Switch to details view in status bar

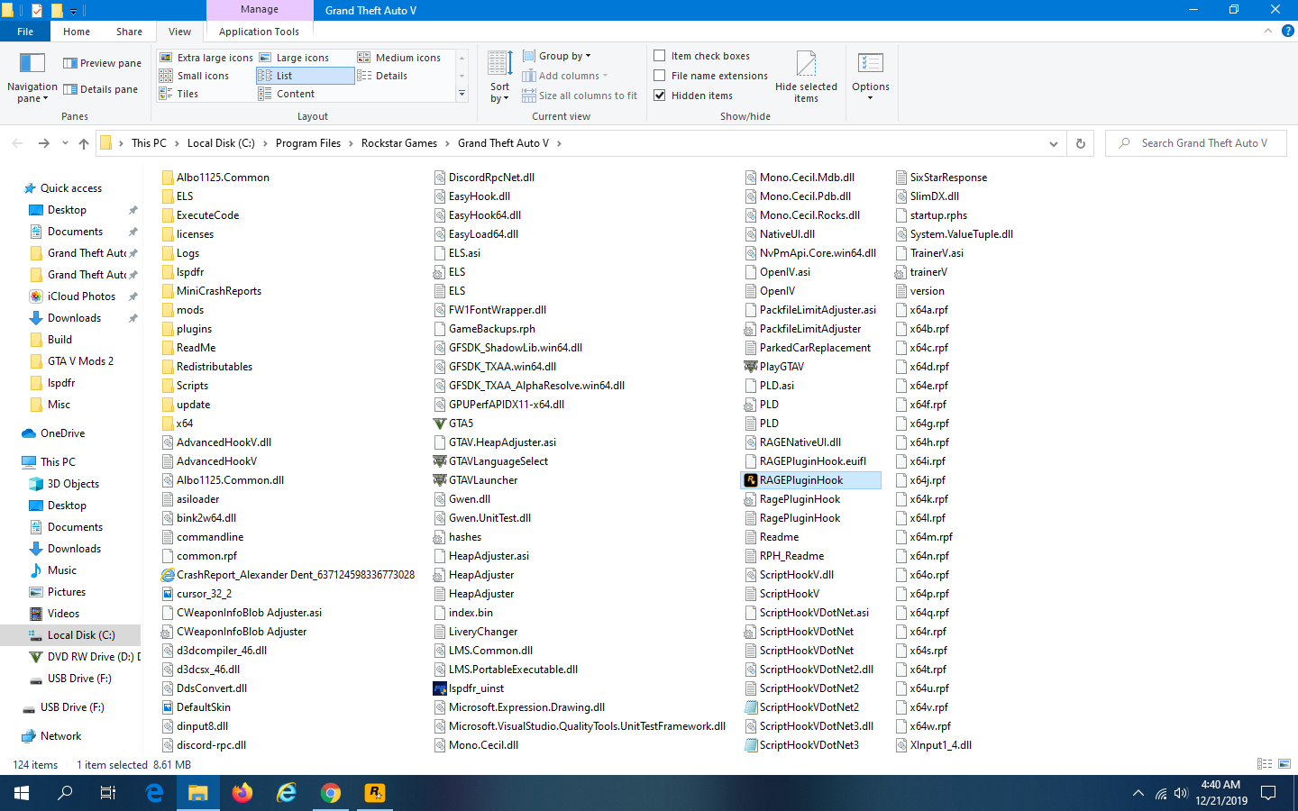click(x=1265, y=764)
